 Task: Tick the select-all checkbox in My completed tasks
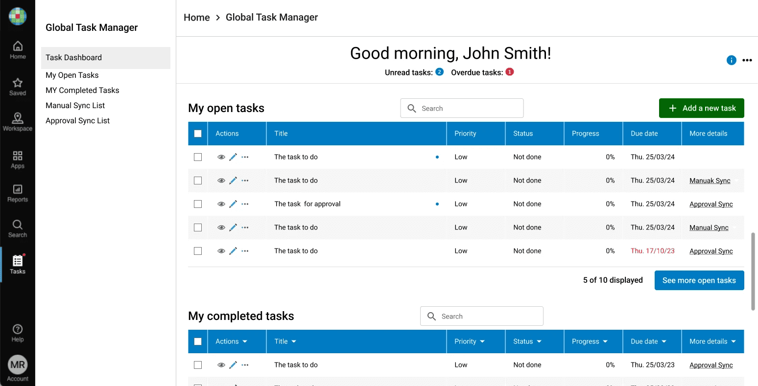pyautogui.click(x=198, y=341)
